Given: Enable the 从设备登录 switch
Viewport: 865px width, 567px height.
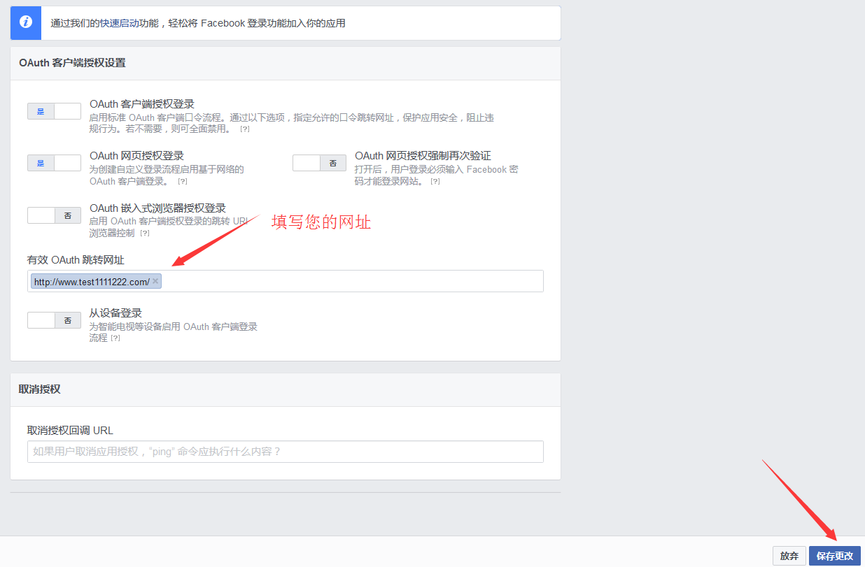Looking at the screenshot, I should tap(54, 320).
